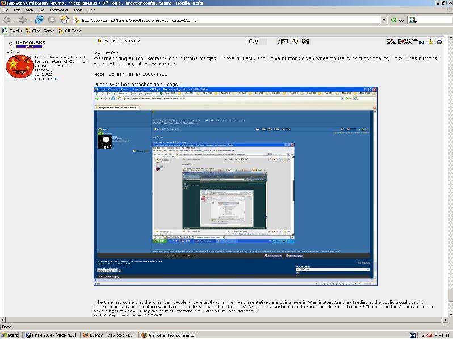The image size is (453, 339).
Task: Click the Back navigation arrow
Action: [x=7, y=20]
